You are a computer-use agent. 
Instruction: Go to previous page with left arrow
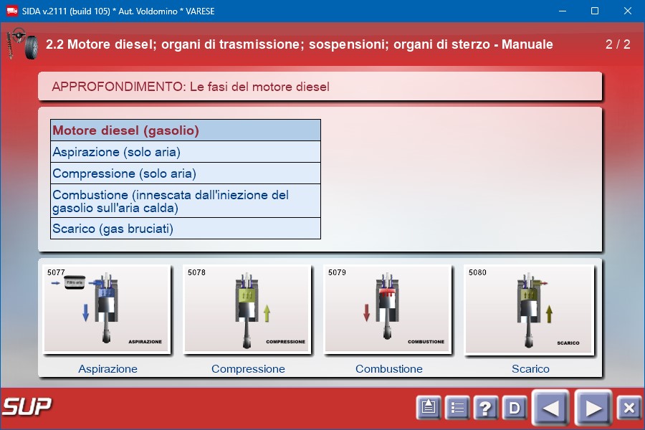pos(550,408)
